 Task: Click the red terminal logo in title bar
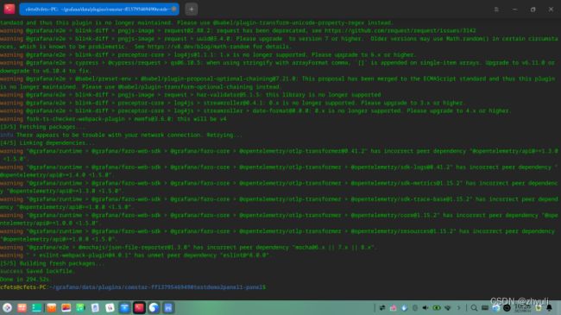click(x=9, y=9)
